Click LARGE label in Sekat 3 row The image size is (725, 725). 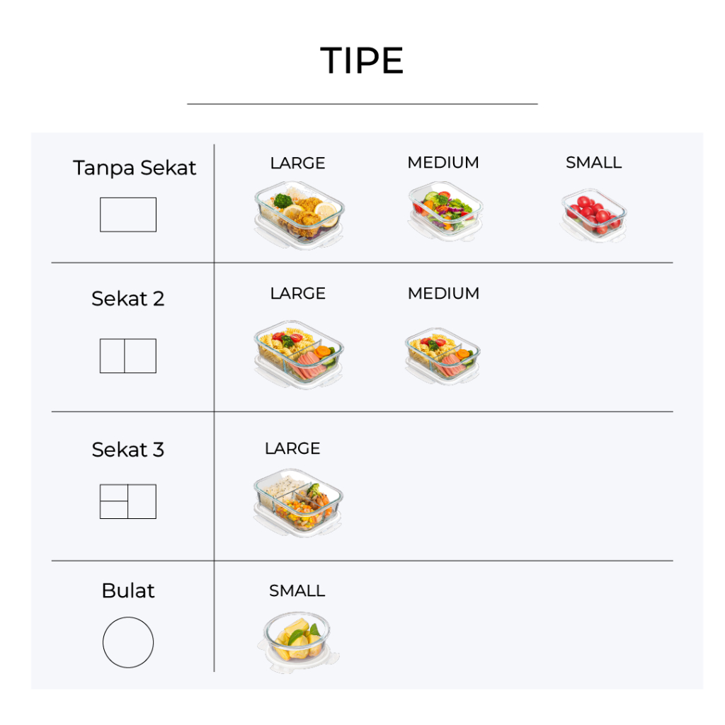point(292,448)
